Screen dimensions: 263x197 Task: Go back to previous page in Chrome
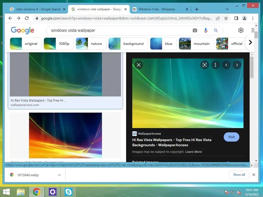(x=10, y=18)
